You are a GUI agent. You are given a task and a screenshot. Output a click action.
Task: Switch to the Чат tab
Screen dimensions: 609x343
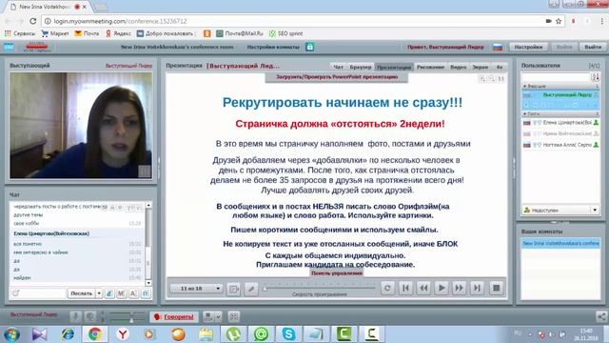[x=339, y=67]
